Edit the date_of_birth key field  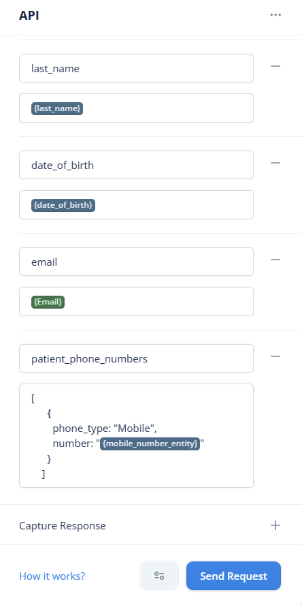(x=136, y=165)
